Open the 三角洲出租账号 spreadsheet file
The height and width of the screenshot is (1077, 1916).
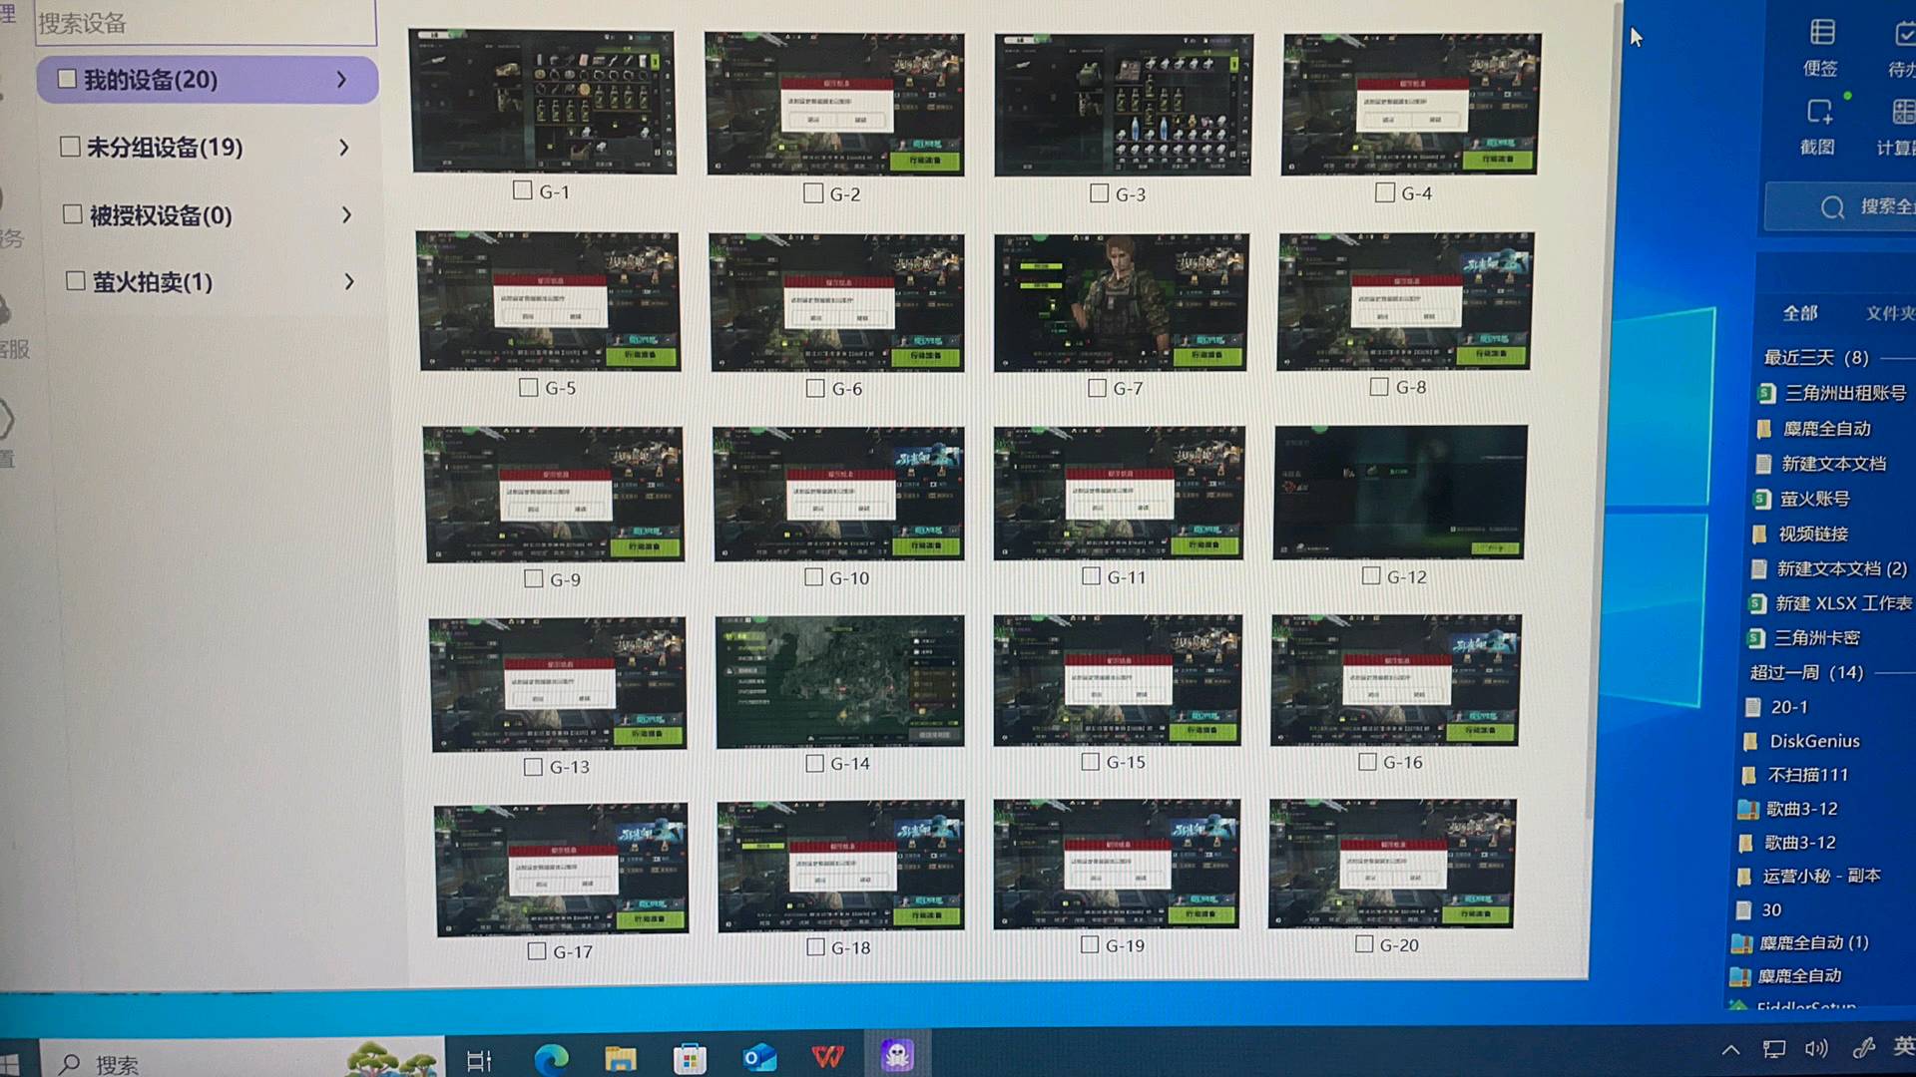pos(1834,393)
